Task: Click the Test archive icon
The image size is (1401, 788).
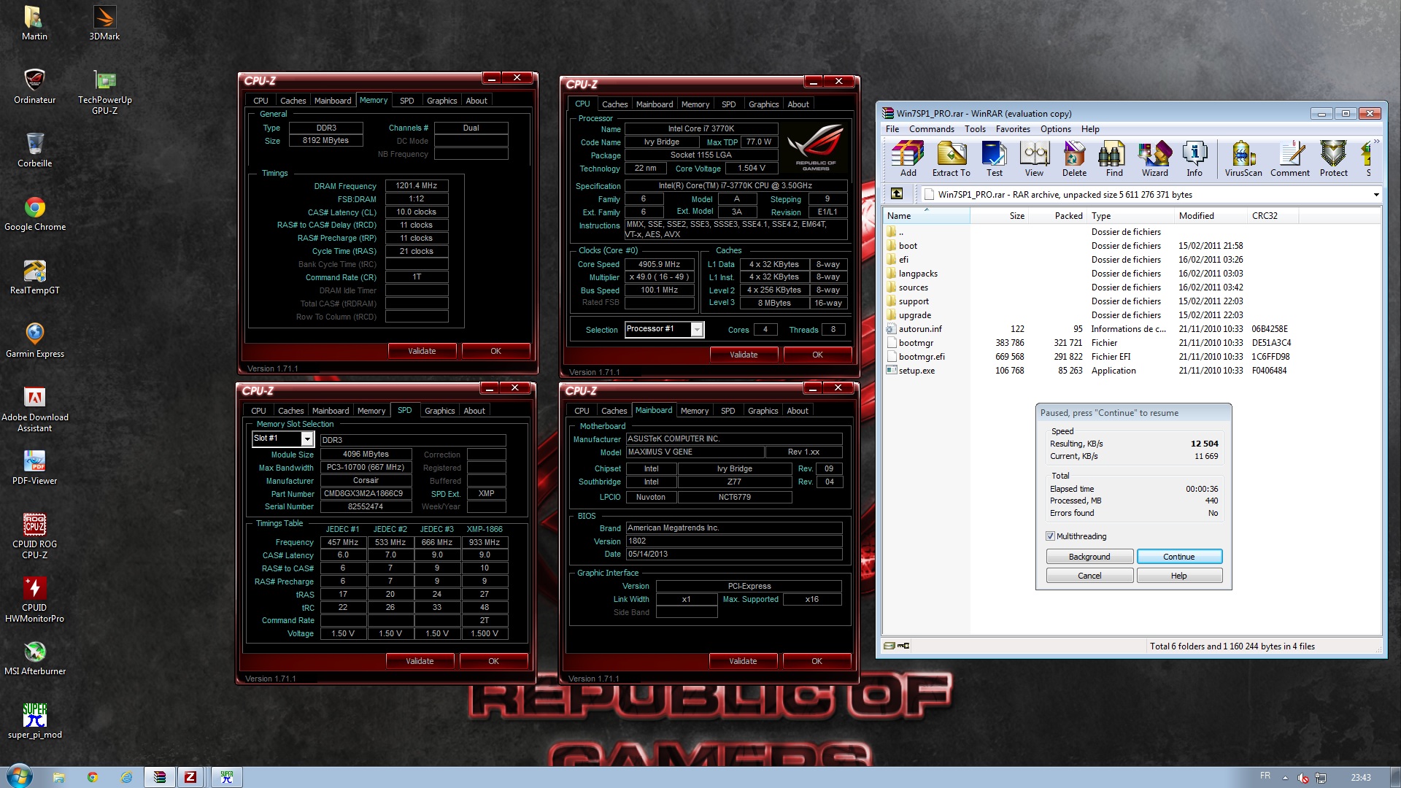Action: pyautogui.click(x=994, y=159)
